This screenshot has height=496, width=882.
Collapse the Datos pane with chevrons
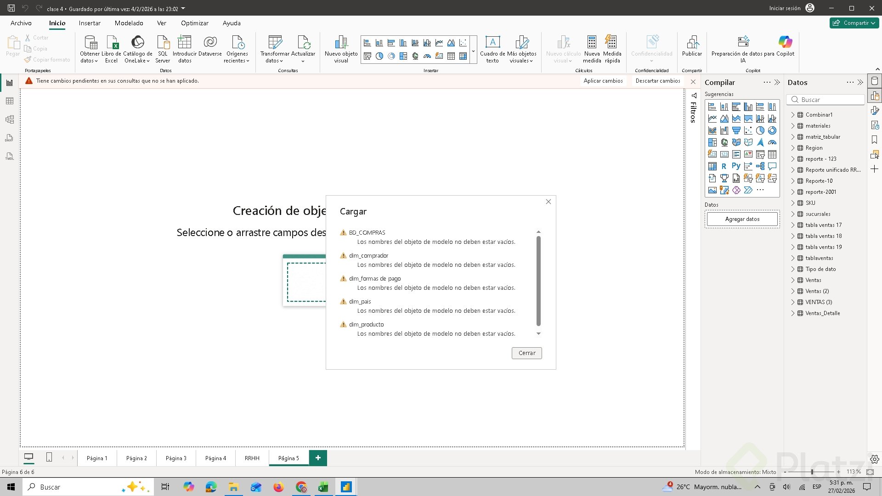pyautogui.click(x=860, y=83)
